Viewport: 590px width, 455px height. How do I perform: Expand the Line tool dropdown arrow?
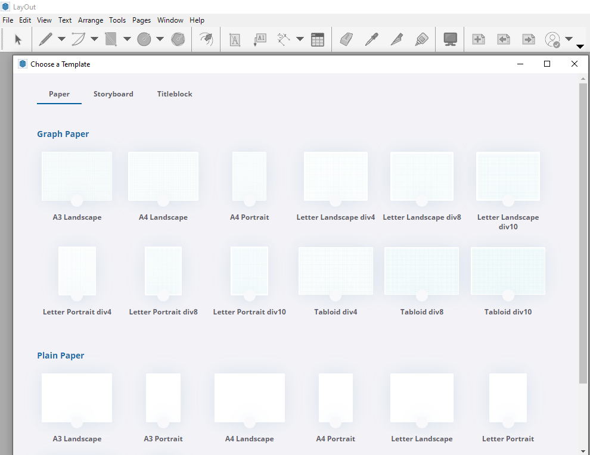click(x=61, y=40)
